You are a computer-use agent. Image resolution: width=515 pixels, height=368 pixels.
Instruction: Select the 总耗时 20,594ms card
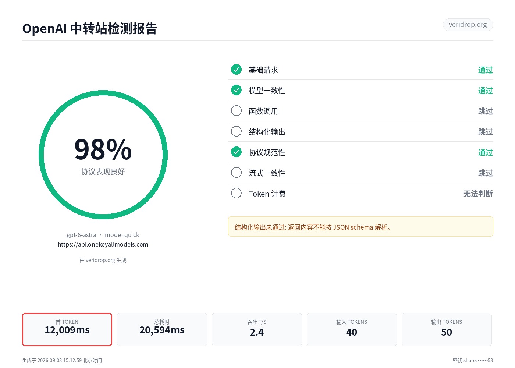[x=162, y=329]
